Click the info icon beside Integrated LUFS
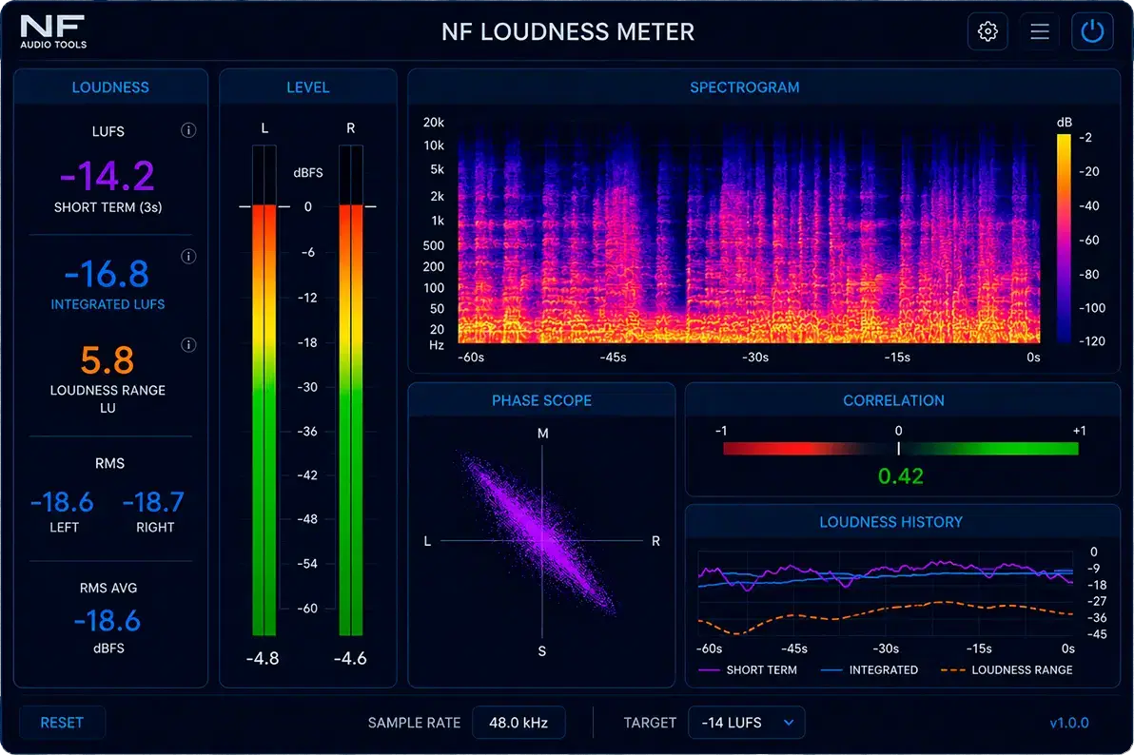This screenshot has height=755, width=1134. pos(188,256)
